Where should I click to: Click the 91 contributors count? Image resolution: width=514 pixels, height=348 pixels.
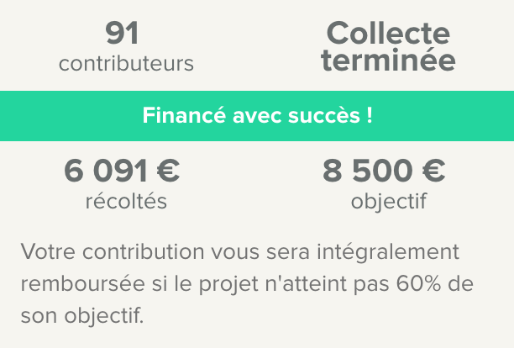click(x=122, y=34)
